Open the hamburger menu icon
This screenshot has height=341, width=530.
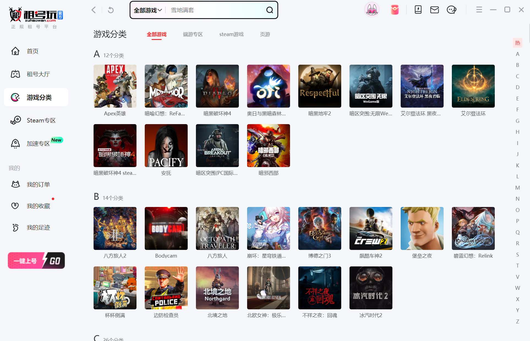(479, 10)
